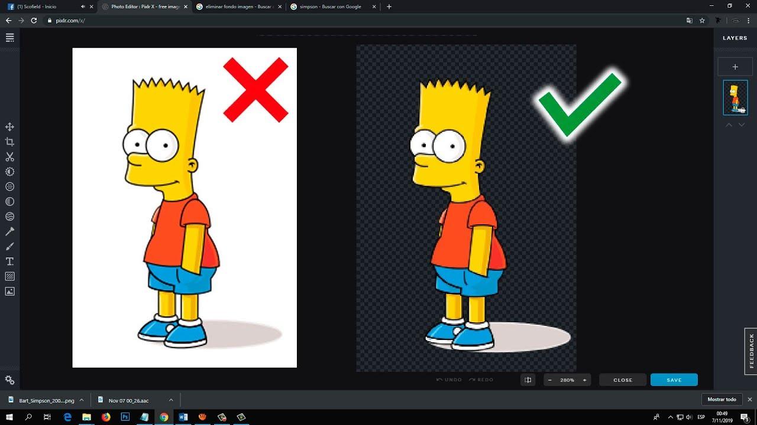Open the Nov 07 00_26.aac download menu
Image resolution: width=757 pixels, height=425 pixels.
point(170,400)
